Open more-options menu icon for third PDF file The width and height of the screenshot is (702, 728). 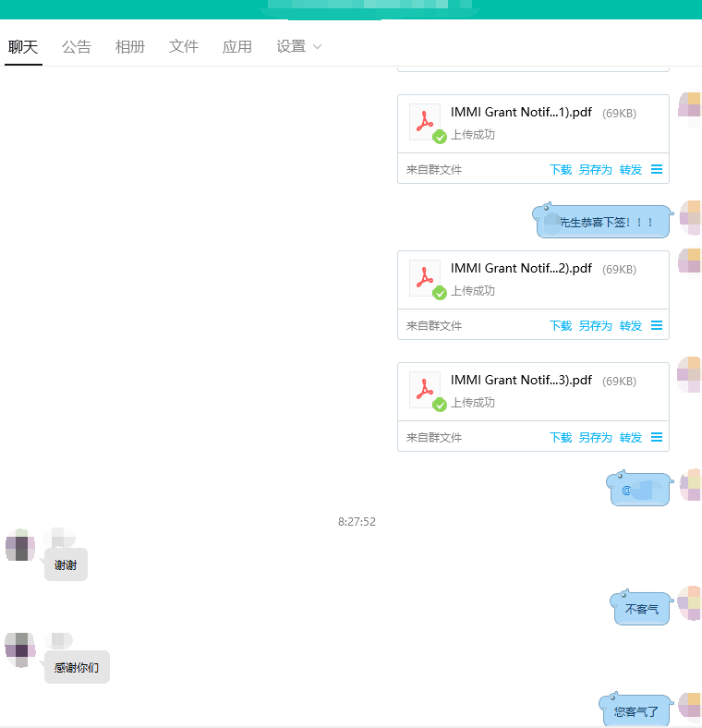point(657,437)
